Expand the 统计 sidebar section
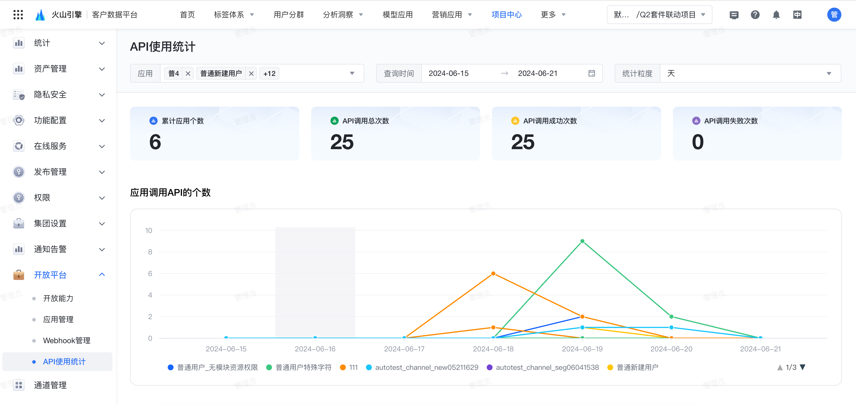Screen dimensions: 856x405 pos(102,43)
